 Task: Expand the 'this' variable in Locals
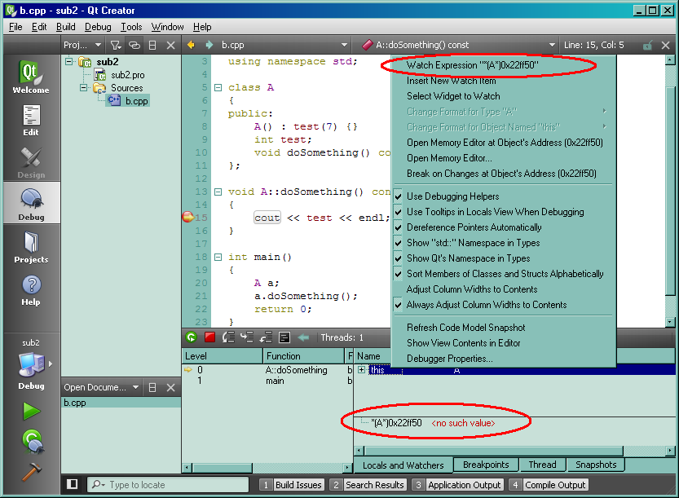(x=361, y=370)
